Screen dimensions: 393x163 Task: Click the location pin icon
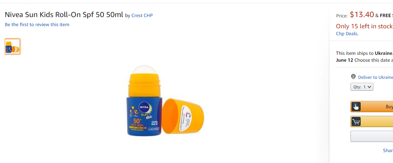pos(353,77)
